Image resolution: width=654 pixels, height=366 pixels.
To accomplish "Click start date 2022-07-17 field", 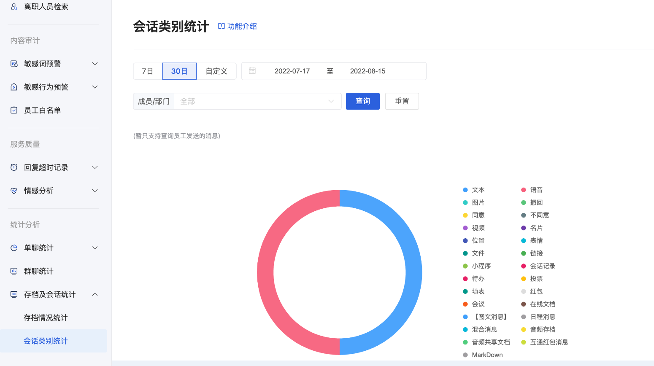I will (292, 71).
